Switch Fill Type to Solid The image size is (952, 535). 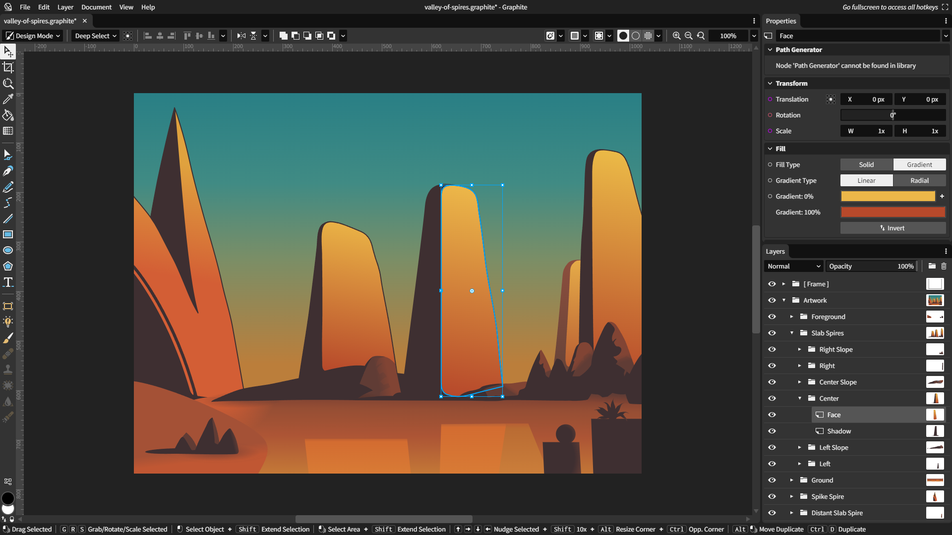(866, 164)
